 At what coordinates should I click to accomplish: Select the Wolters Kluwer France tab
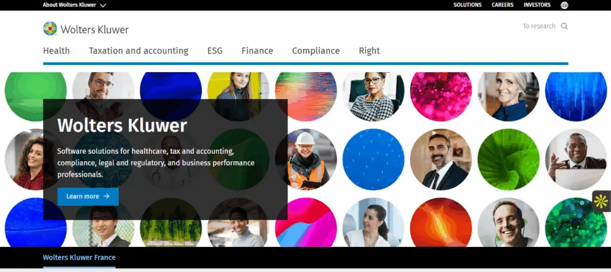[x=79, y=257]
